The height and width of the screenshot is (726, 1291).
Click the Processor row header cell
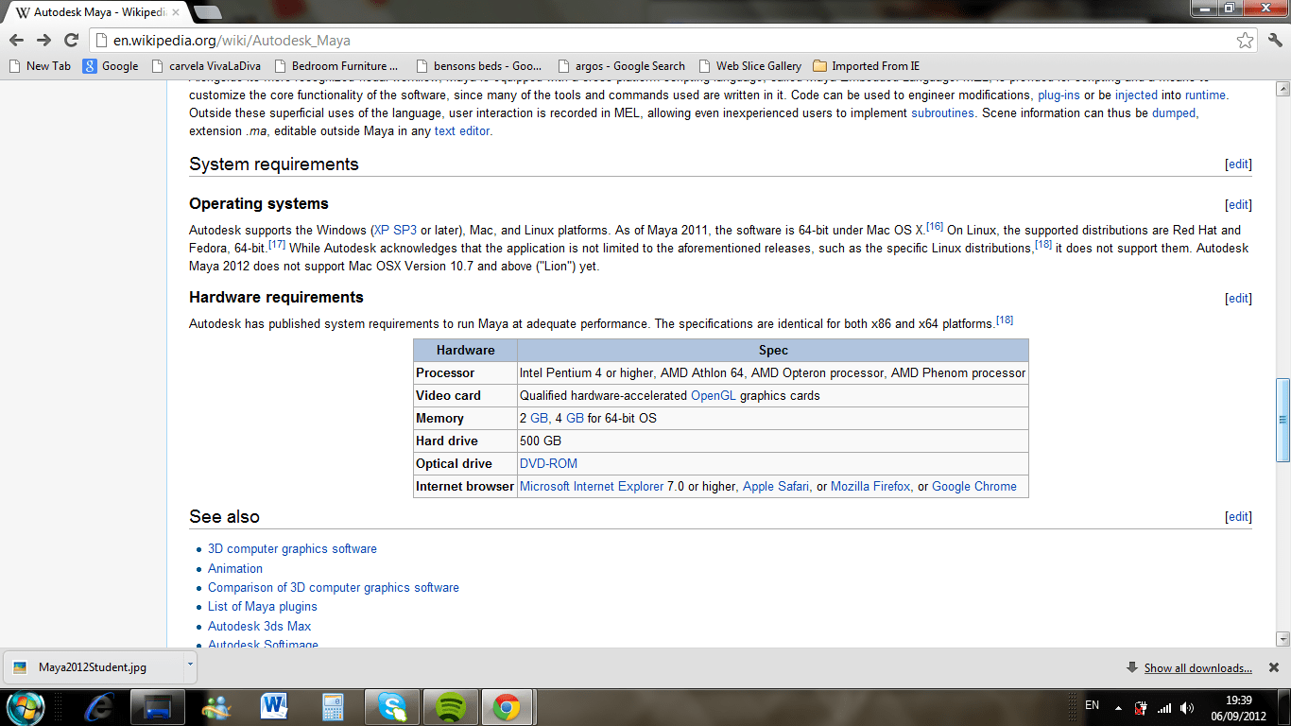[x=466, y=373]
